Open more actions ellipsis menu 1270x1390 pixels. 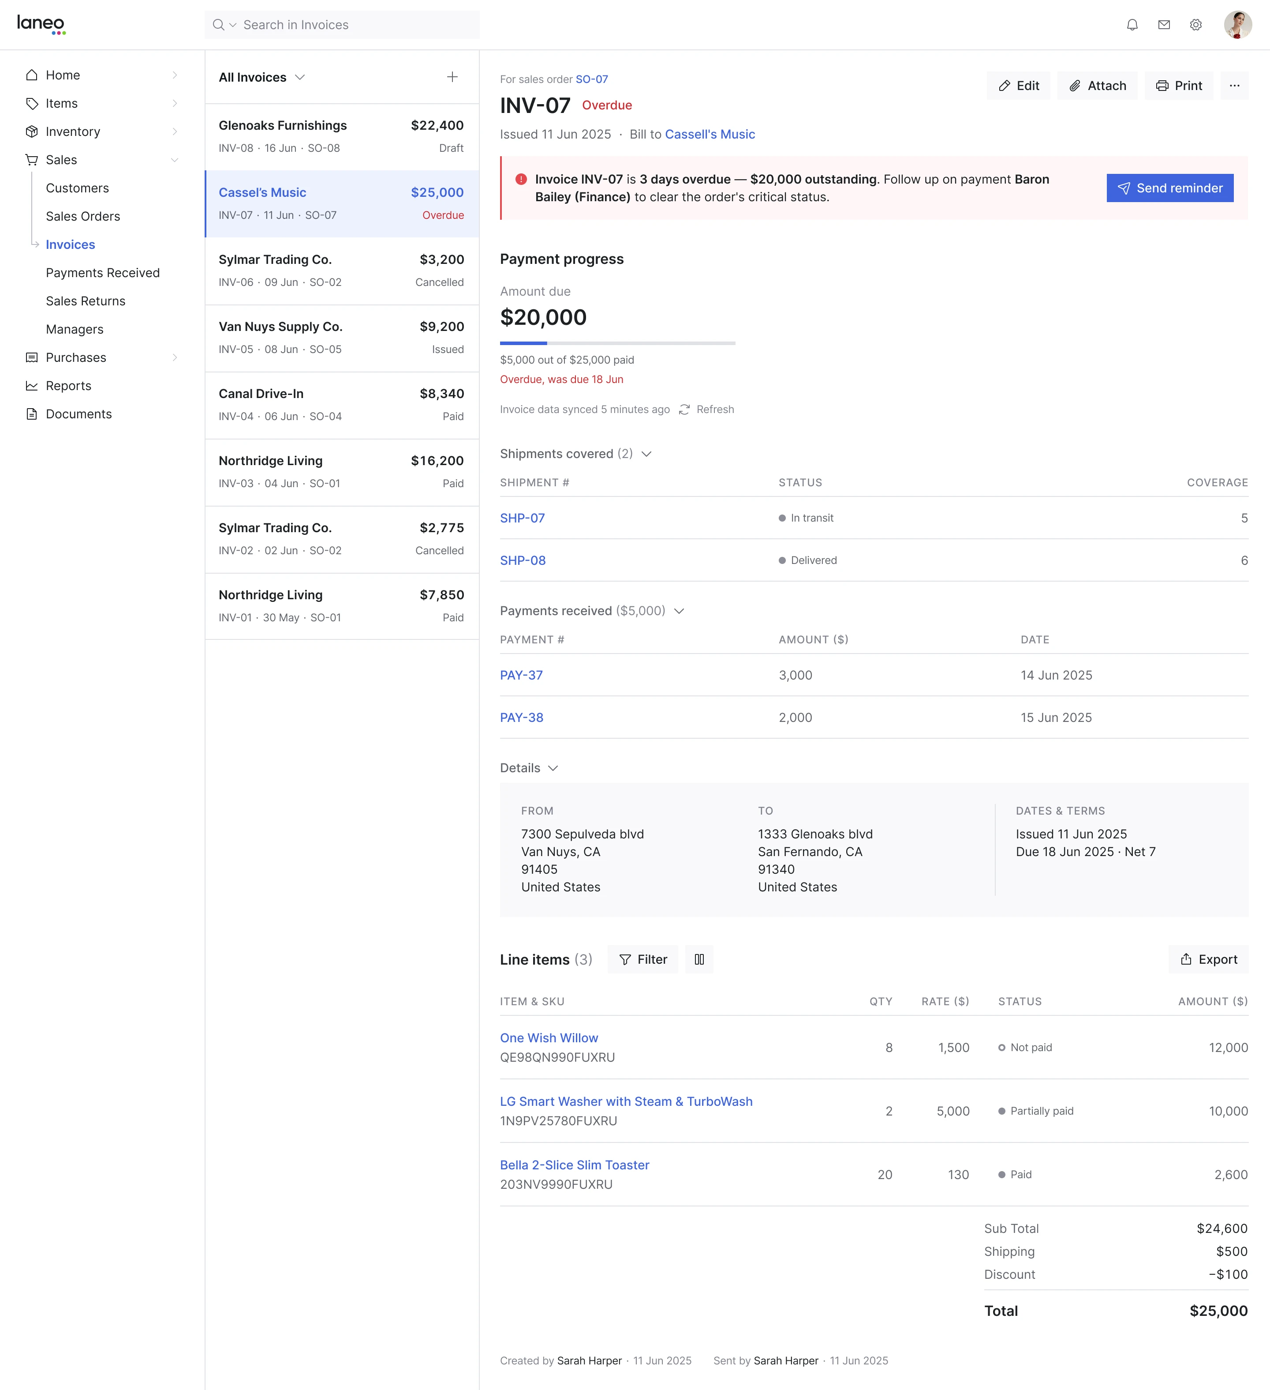click(1234, 86)
